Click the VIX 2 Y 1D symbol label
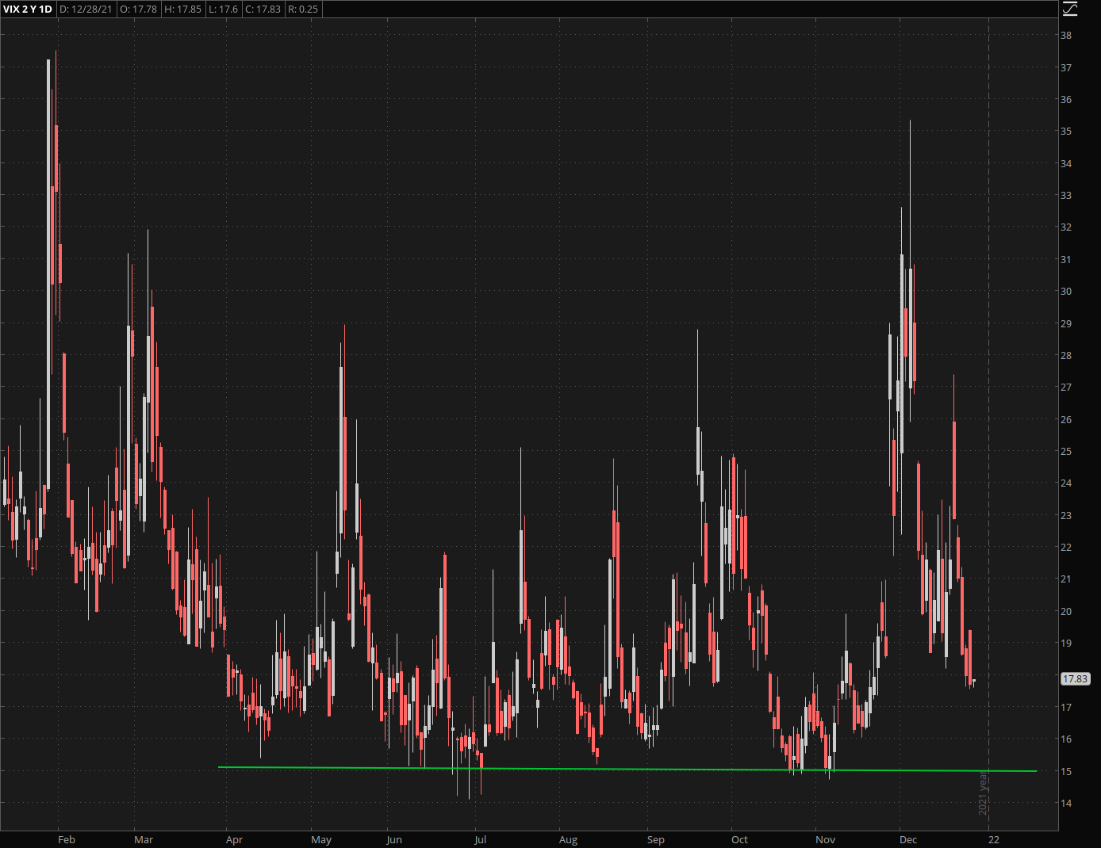Screen dimensions: 1101x848 (x=28, y=10)
